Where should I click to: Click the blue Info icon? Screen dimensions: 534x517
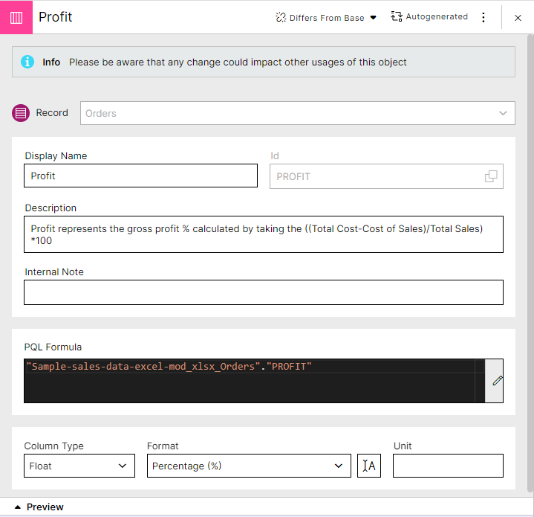27,62
